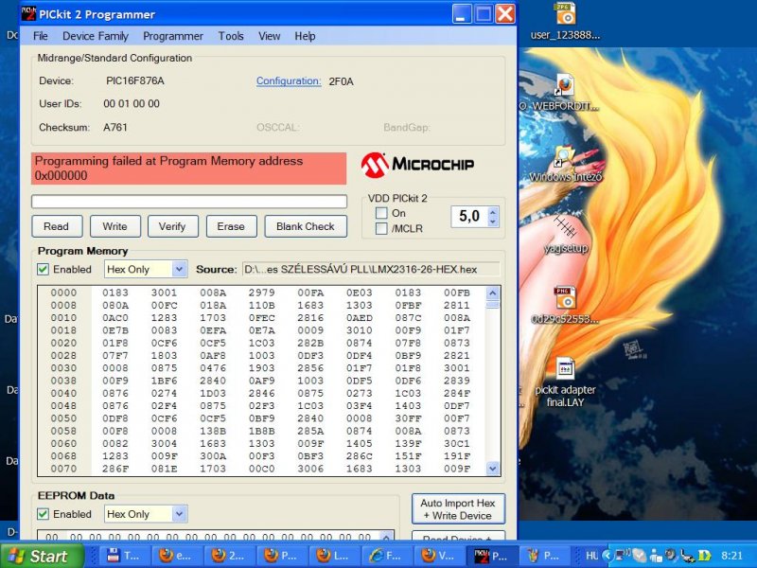757x568 pixels.
Task: Switch to last taskbar item before the HU language indicator
Action: pos(543,556)
